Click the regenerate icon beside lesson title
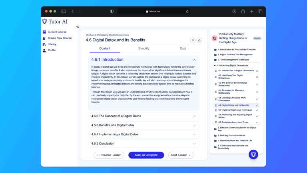 coord(199,40)
